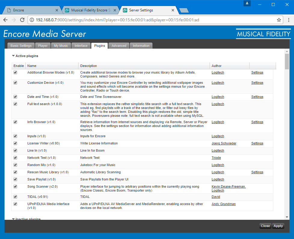
Task: Collapse the Active plugins section
Action: coord(13,56)
